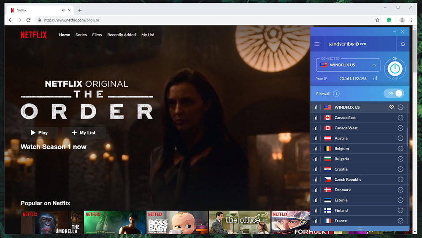Viewport: 422px width, 238px height.
Task: Expand Denmark server list
Action: (400, 190)
